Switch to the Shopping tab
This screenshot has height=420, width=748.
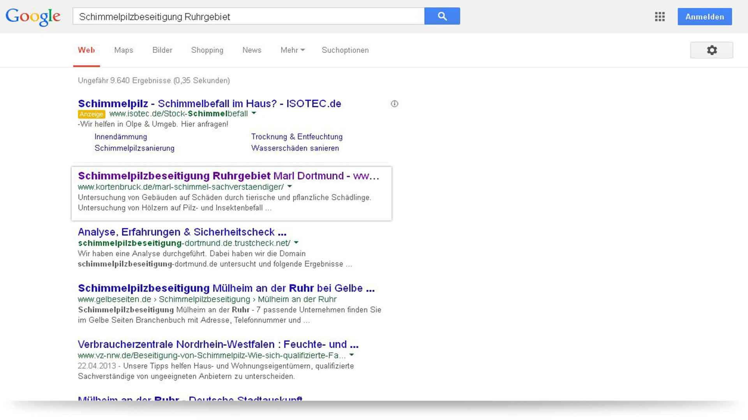(x=207, y=50)
